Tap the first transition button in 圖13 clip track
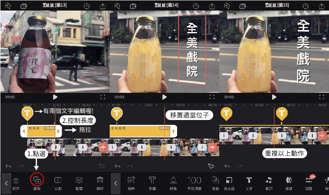Screen dimensions: 329x195 click(56, 148)
